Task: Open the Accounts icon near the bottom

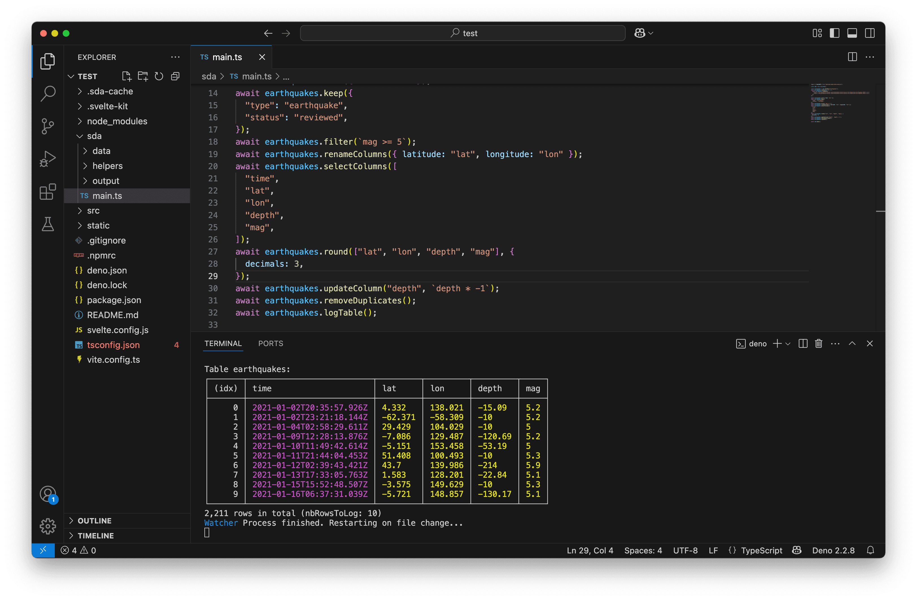Action: [47, 495]
